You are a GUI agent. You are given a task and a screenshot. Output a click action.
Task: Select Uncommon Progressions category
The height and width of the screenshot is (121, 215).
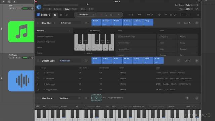[x=46, y=42]
